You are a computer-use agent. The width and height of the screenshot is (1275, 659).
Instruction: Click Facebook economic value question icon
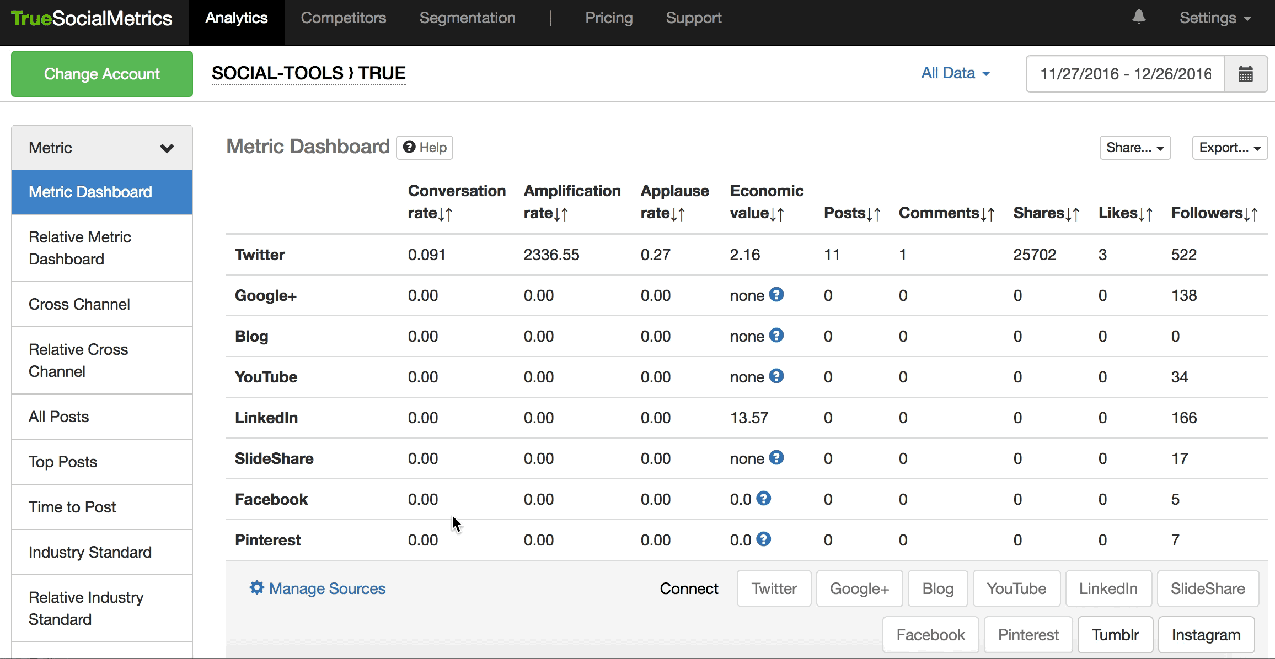(764, 499)
